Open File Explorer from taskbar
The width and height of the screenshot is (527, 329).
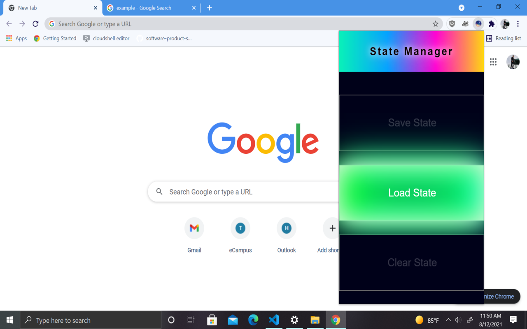315,320
